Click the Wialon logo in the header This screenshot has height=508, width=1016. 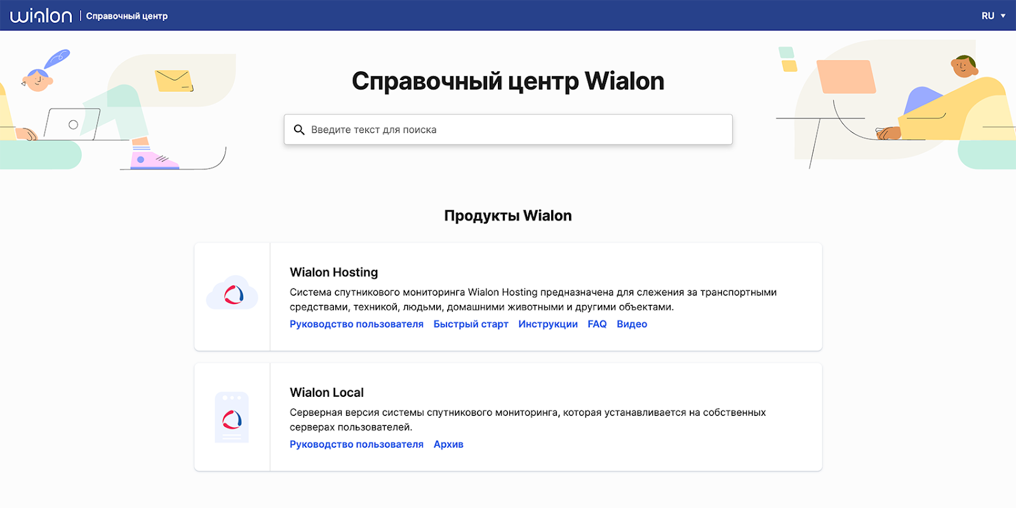click(41, 16)
